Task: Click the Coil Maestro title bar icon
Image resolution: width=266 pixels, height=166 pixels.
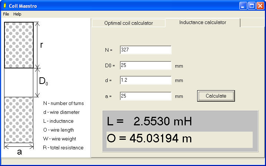Action: tap(5, 6)
